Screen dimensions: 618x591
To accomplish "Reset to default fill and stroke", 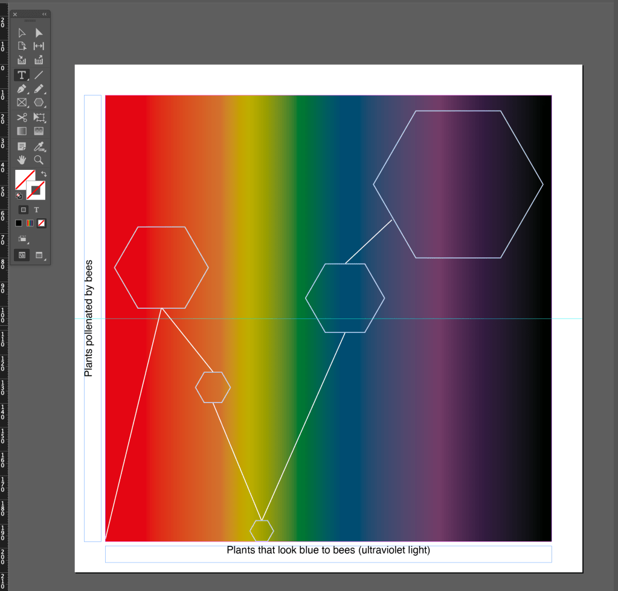I will [x=19, y=196].
